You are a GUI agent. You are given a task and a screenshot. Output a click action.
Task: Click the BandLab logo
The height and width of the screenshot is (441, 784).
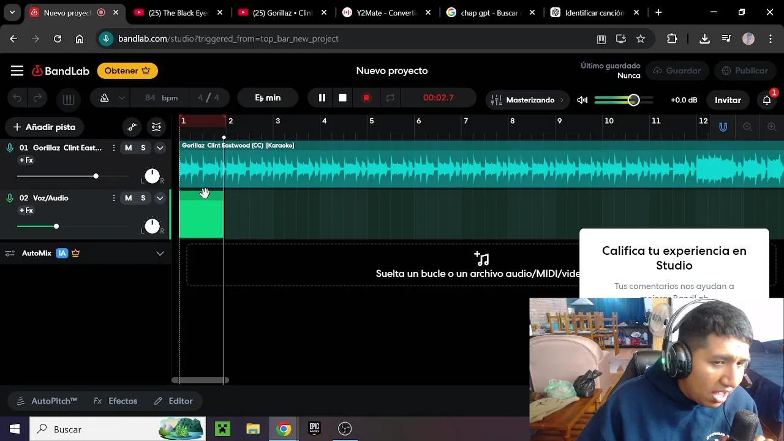click(x=61, y=71)
